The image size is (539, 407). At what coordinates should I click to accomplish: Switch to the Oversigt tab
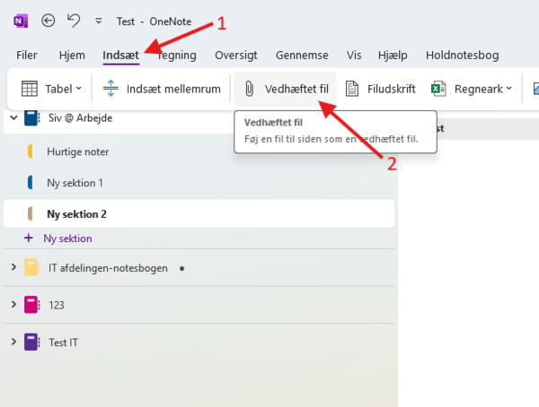click(235, 56)
